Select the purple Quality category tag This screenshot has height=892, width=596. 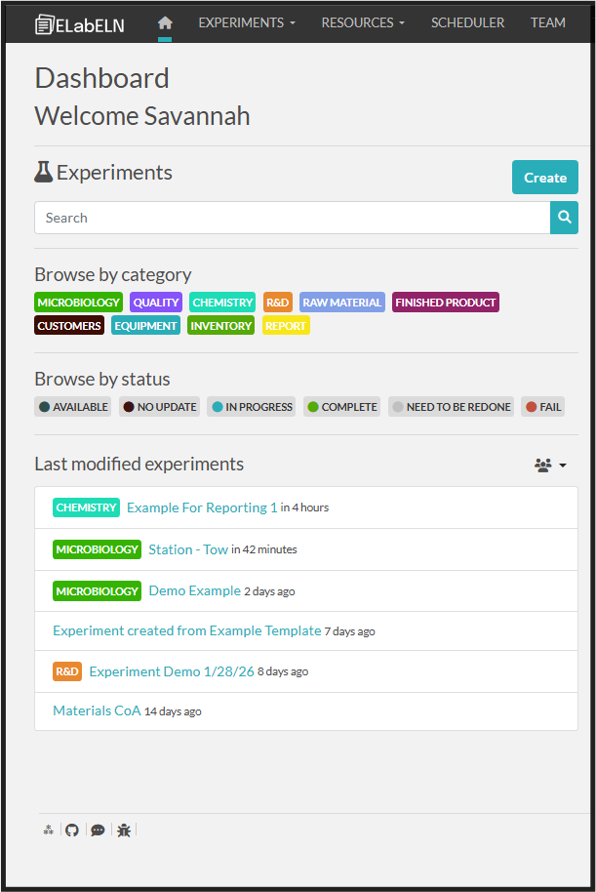click(156, 303)
